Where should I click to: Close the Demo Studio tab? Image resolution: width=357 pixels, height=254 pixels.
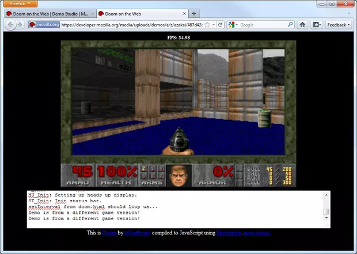coord(93,14)
